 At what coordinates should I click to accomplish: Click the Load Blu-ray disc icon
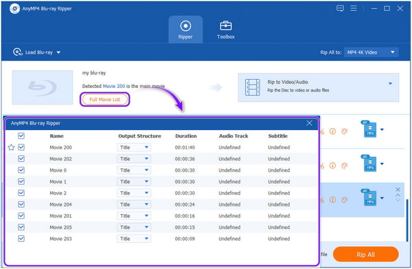click(17, 52)
